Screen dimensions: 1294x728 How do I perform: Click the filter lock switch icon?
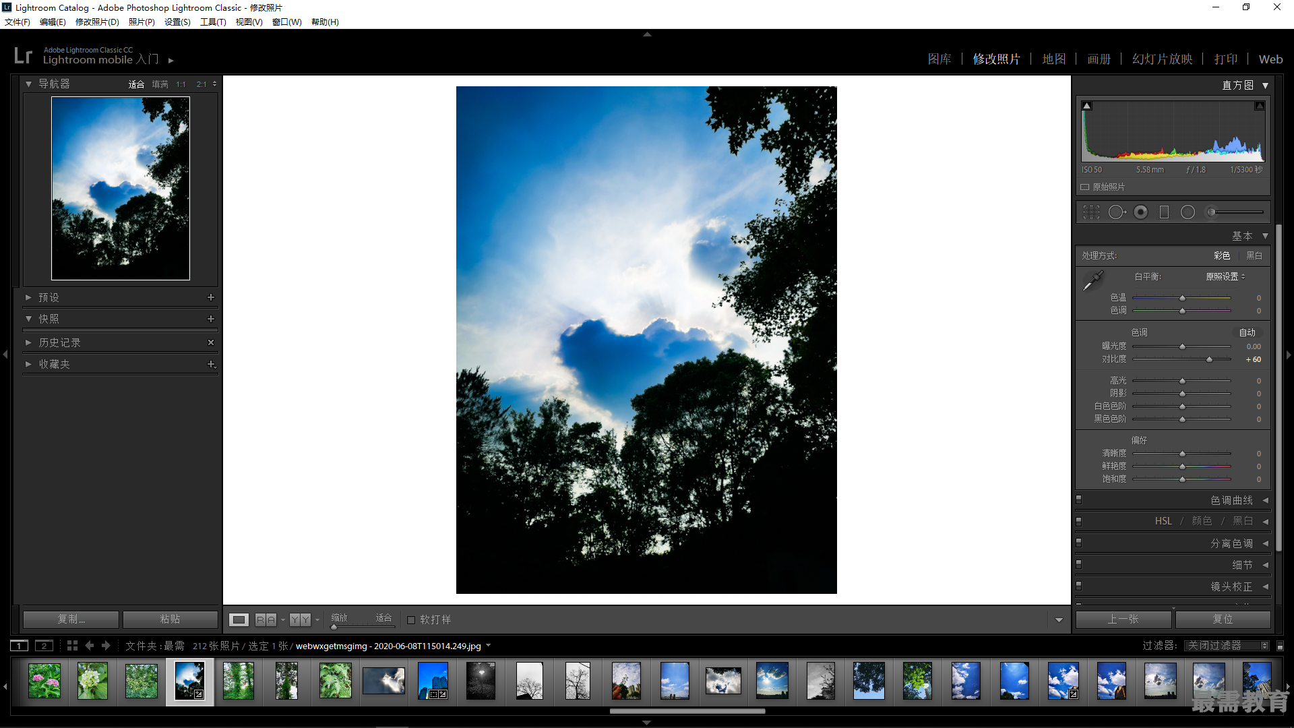pos(1280,646)
